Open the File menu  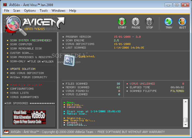point(7,11)
